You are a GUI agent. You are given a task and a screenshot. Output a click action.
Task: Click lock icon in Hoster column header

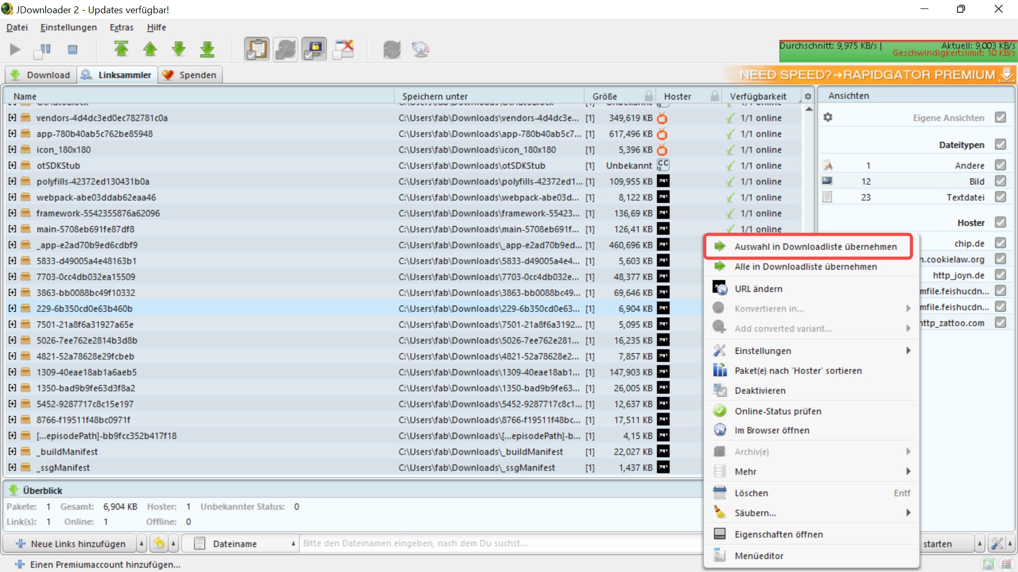[x=715, y=96]
